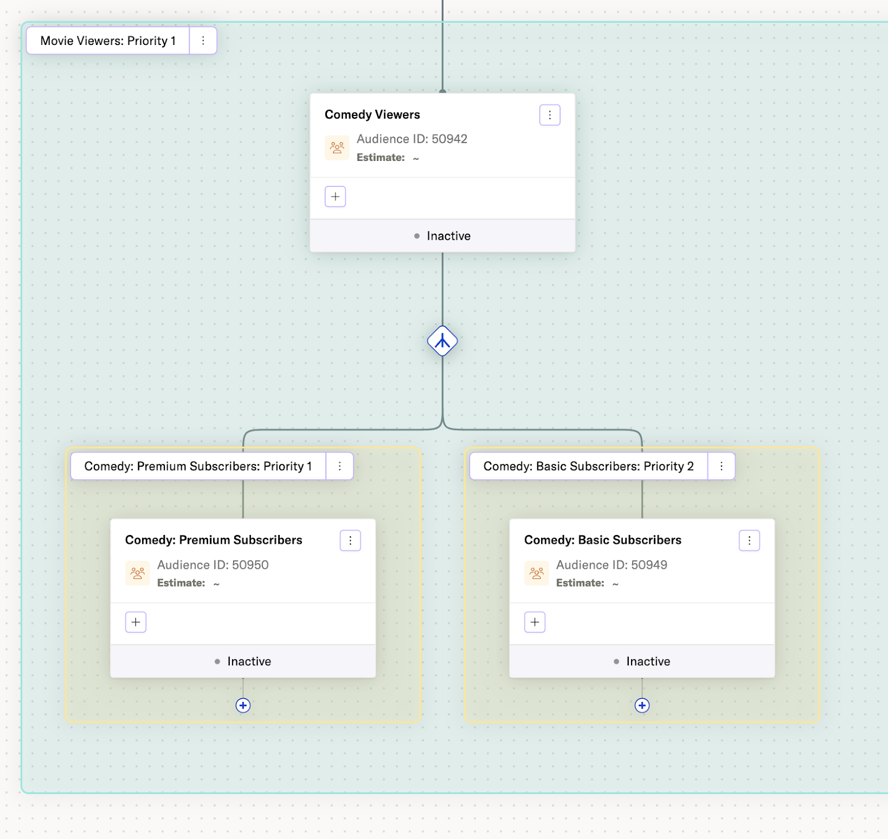Click plus button inside Premium Subscribers card
Image resolution: width=888 pixels, height=839 pixels.
[x=136, y=622]
